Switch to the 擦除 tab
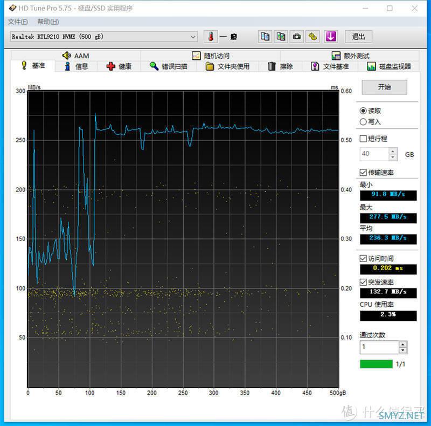Screen dimensions: 431x426 [x=280, y=66]
